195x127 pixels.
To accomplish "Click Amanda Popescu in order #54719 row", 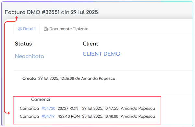I will coord(138,116).
